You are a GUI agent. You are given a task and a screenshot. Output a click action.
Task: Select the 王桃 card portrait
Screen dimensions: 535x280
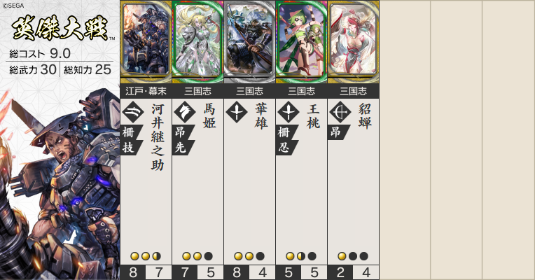coord(302,42)
